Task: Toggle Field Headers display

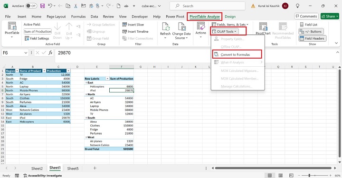Action: pyautogui.click(x=313, y=38)
